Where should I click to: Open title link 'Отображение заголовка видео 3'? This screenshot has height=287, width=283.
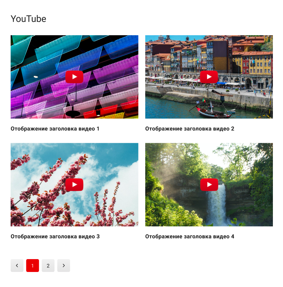55,236
